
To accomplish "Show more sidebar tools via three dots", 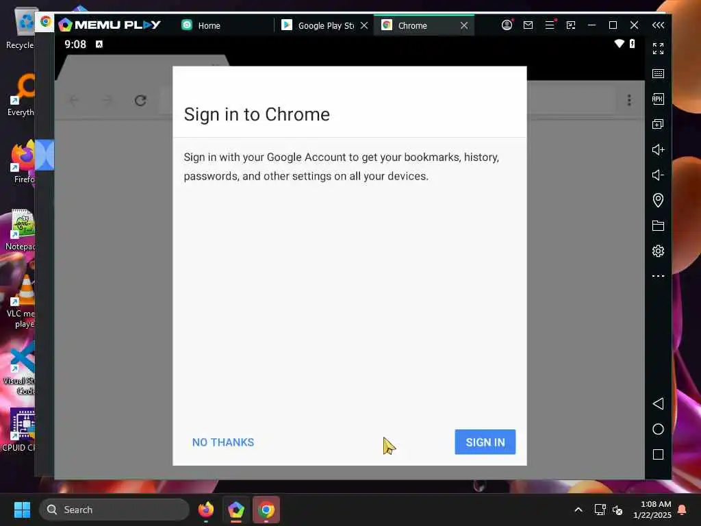I will [x=658, y=276].
